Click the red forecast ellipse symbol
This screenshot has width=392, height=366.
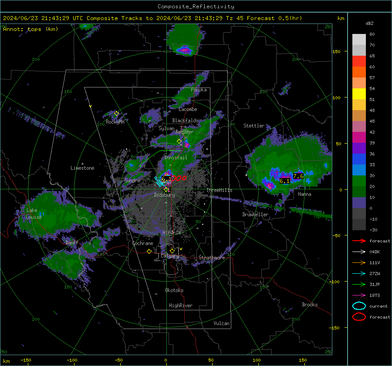click(x=359, y=317)
